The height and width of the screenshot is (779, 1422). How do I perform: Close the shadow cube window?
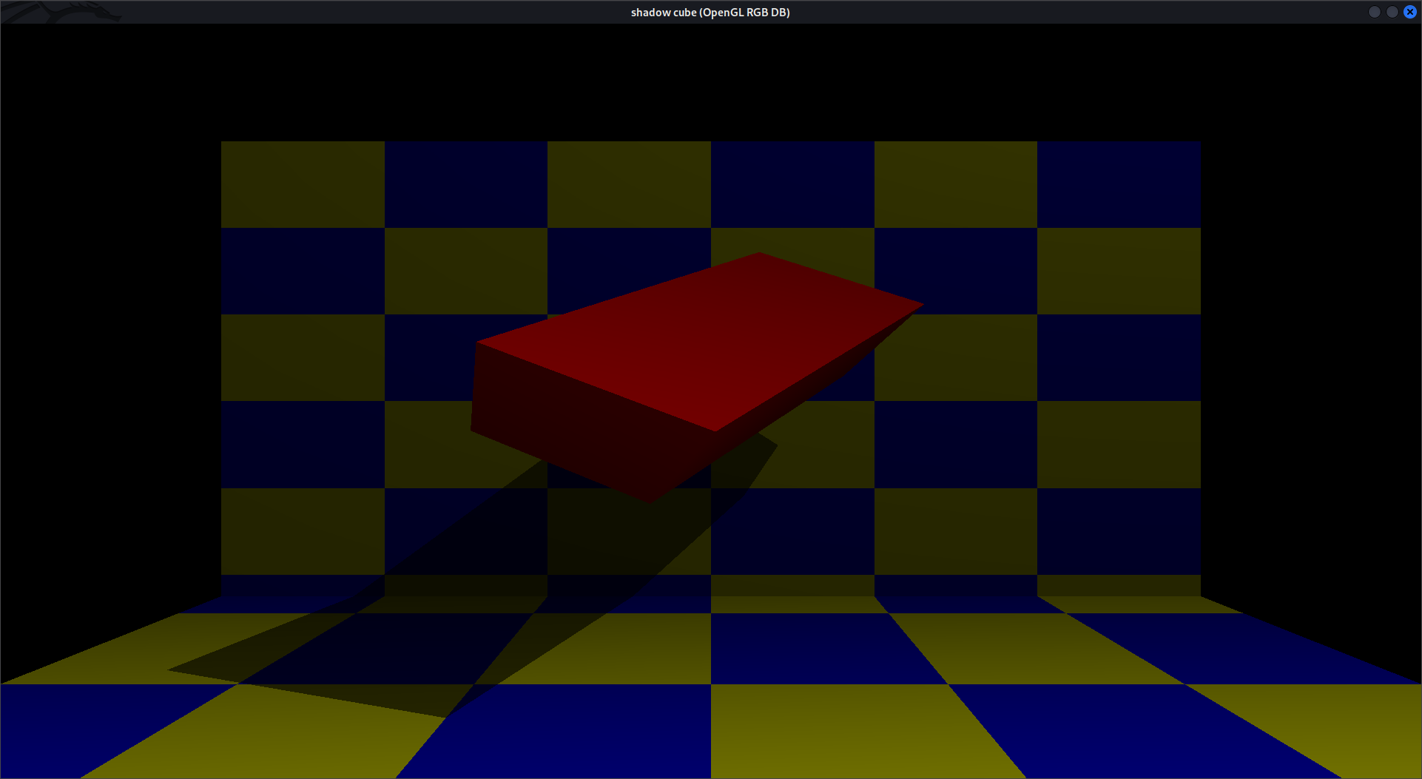(x=1409, y=12)
